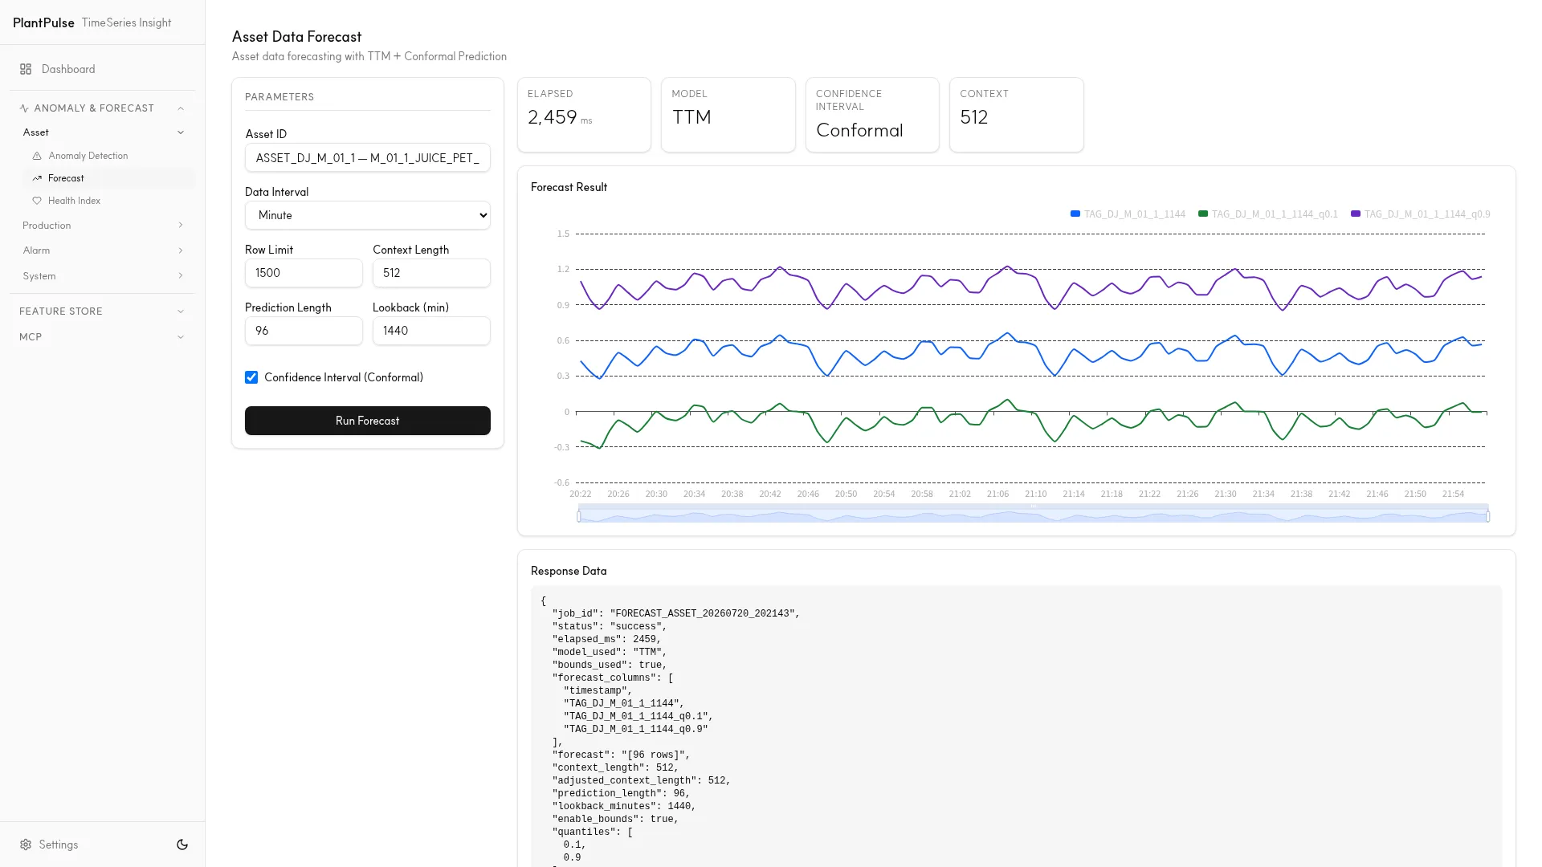Uncheck Confidence Interval (Conformal) checkbox

coord(251,377)
